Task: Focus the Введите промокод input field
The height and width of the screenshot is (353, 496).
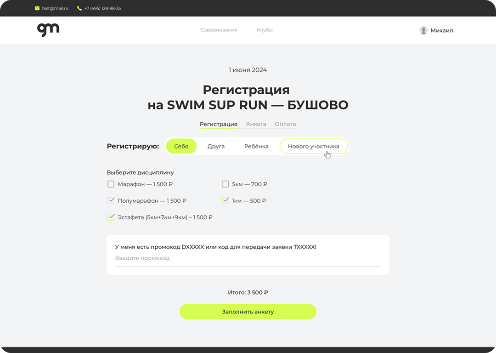Action: point(248,258)
